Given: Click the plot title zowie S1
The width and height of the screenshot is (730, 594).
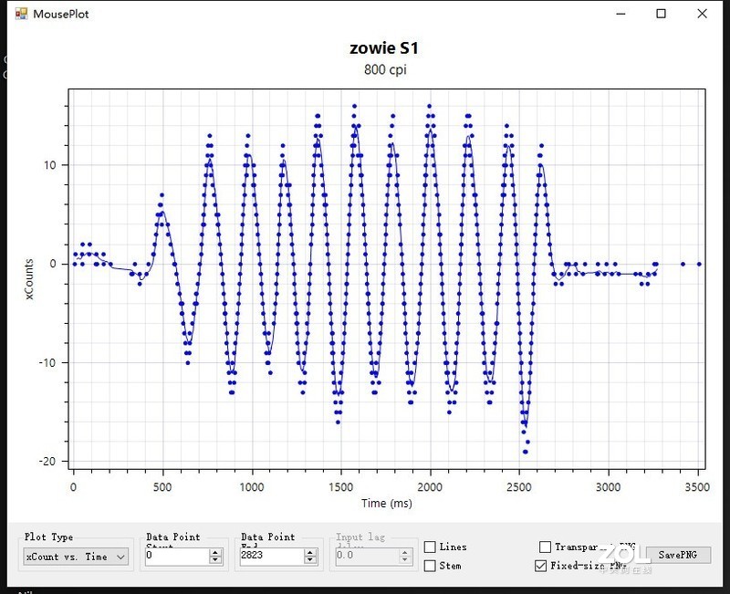Looking at the screenshot, I should pos(384,48).
